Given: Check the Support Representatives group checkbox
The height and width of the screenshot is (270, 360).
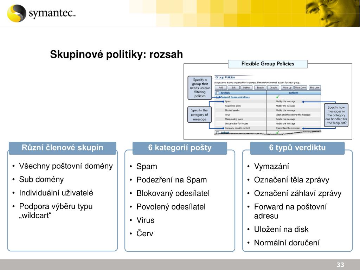Looking at the screenshot, I should [218, 97].
